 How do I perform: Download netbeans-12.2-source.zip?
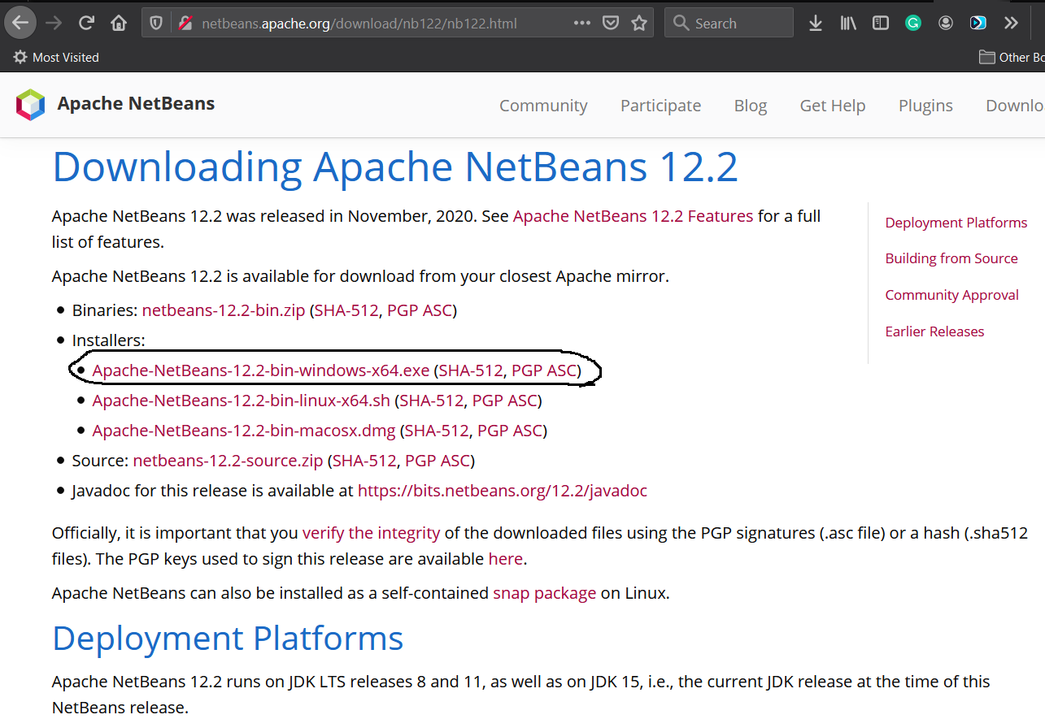228,461
